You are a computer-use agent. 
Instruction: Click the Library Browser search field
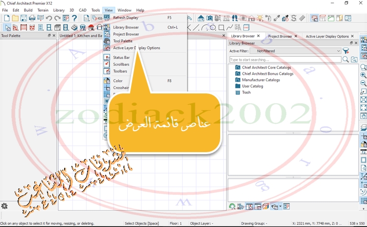coord(285,60)
